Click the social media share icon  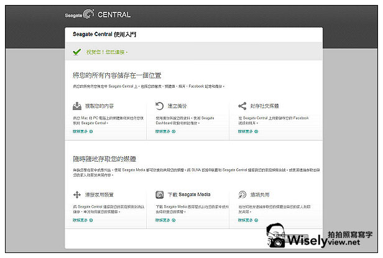[x=242, y=106]
